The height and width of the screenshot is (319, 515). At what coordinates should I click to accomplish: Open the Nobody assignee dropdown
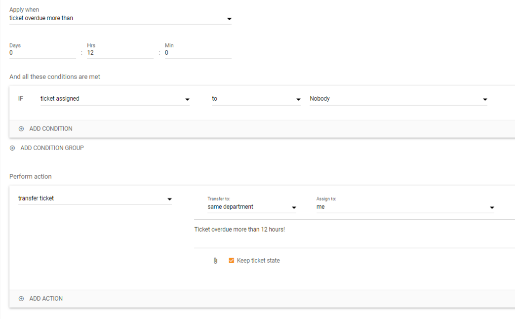398,99
